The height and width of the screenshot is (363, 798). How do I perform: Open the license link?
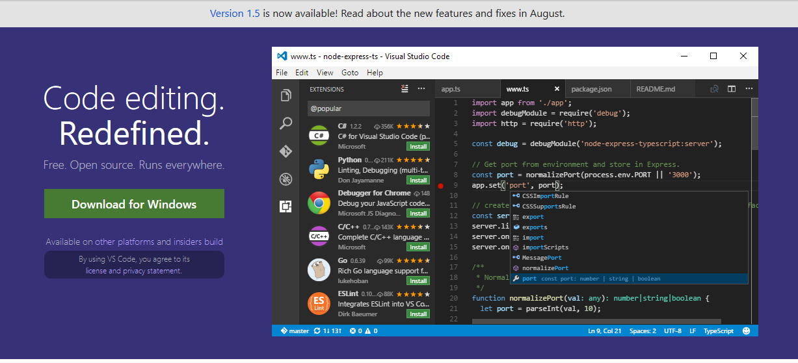click(96, 271)
